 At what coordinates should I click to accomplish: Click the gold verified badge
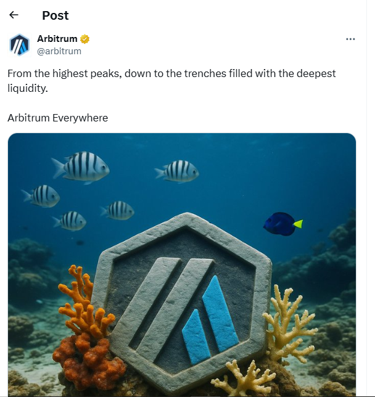pos(85,39)
